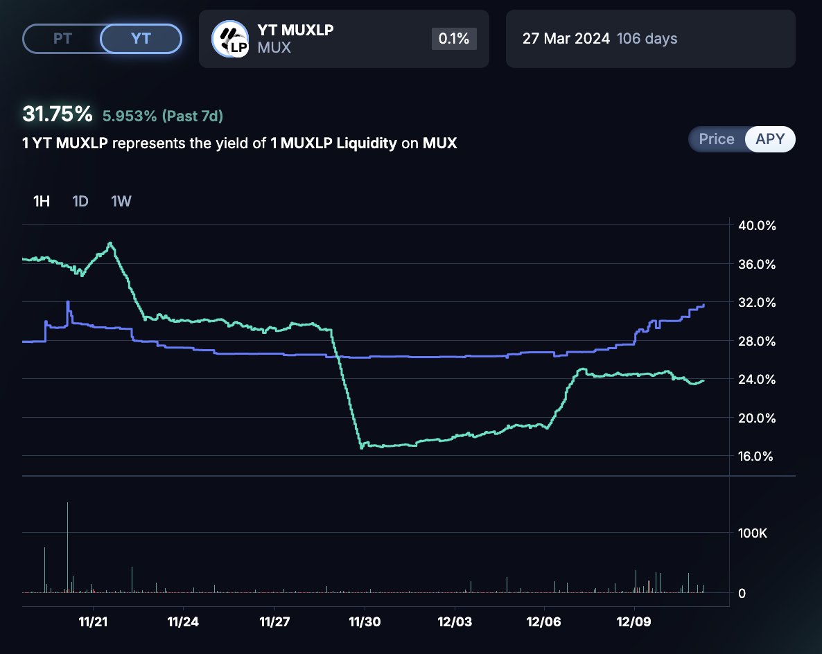This screenshot has width=822, height=654.
Task: Click the 11/24 date axis label
Action: 183,622
